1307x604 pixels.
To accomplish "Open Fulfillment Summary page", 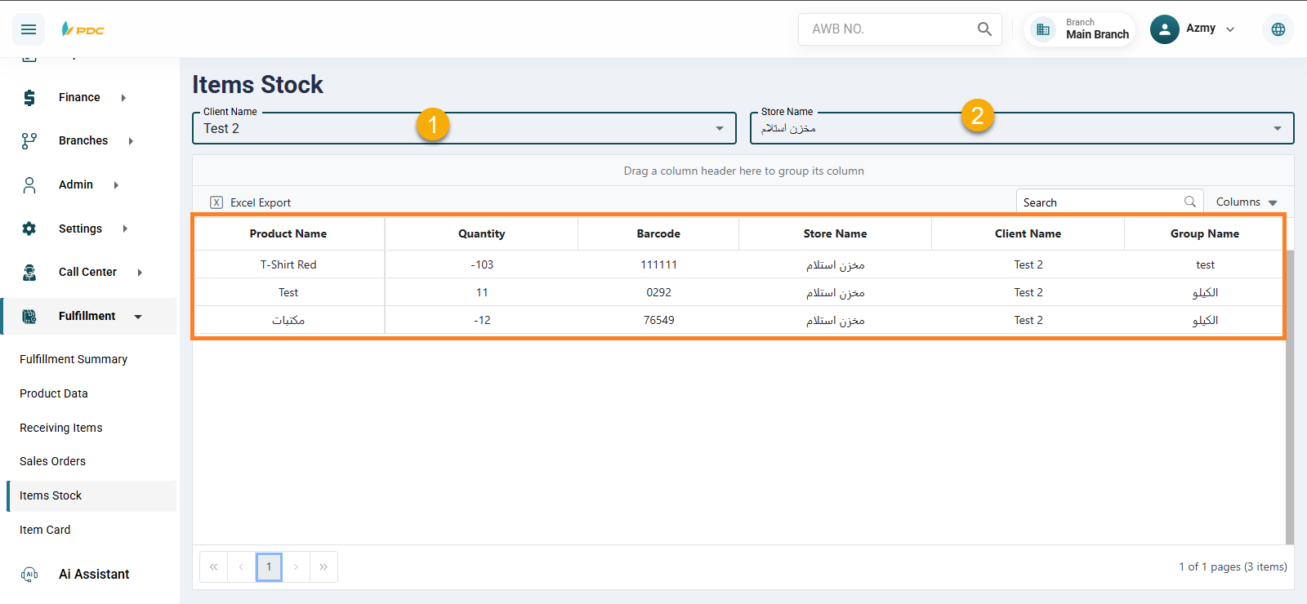I will pyautogui.click(x=74, y=359).
